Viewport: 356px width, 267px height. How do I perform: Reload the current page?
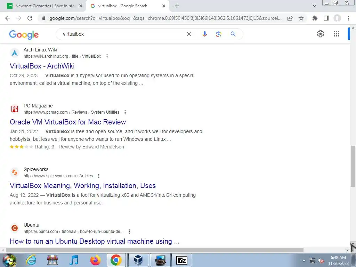pyautogui.click(x=30, y=18)
